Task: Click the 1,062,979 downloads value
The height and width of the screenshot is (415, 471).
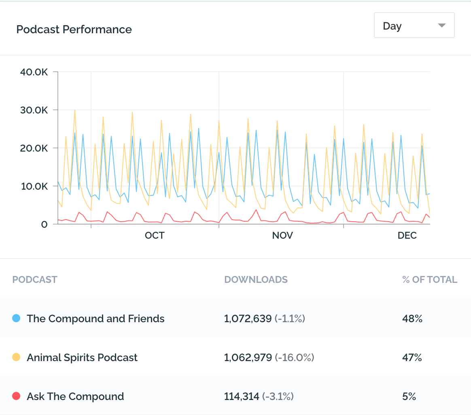Action: click(248, 357)
